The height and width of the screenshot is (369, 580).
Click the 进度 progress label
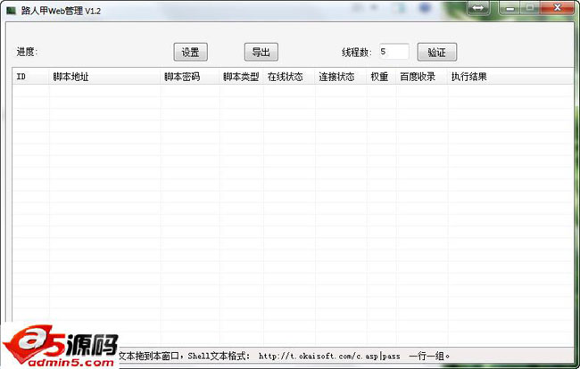pos(27,52)
